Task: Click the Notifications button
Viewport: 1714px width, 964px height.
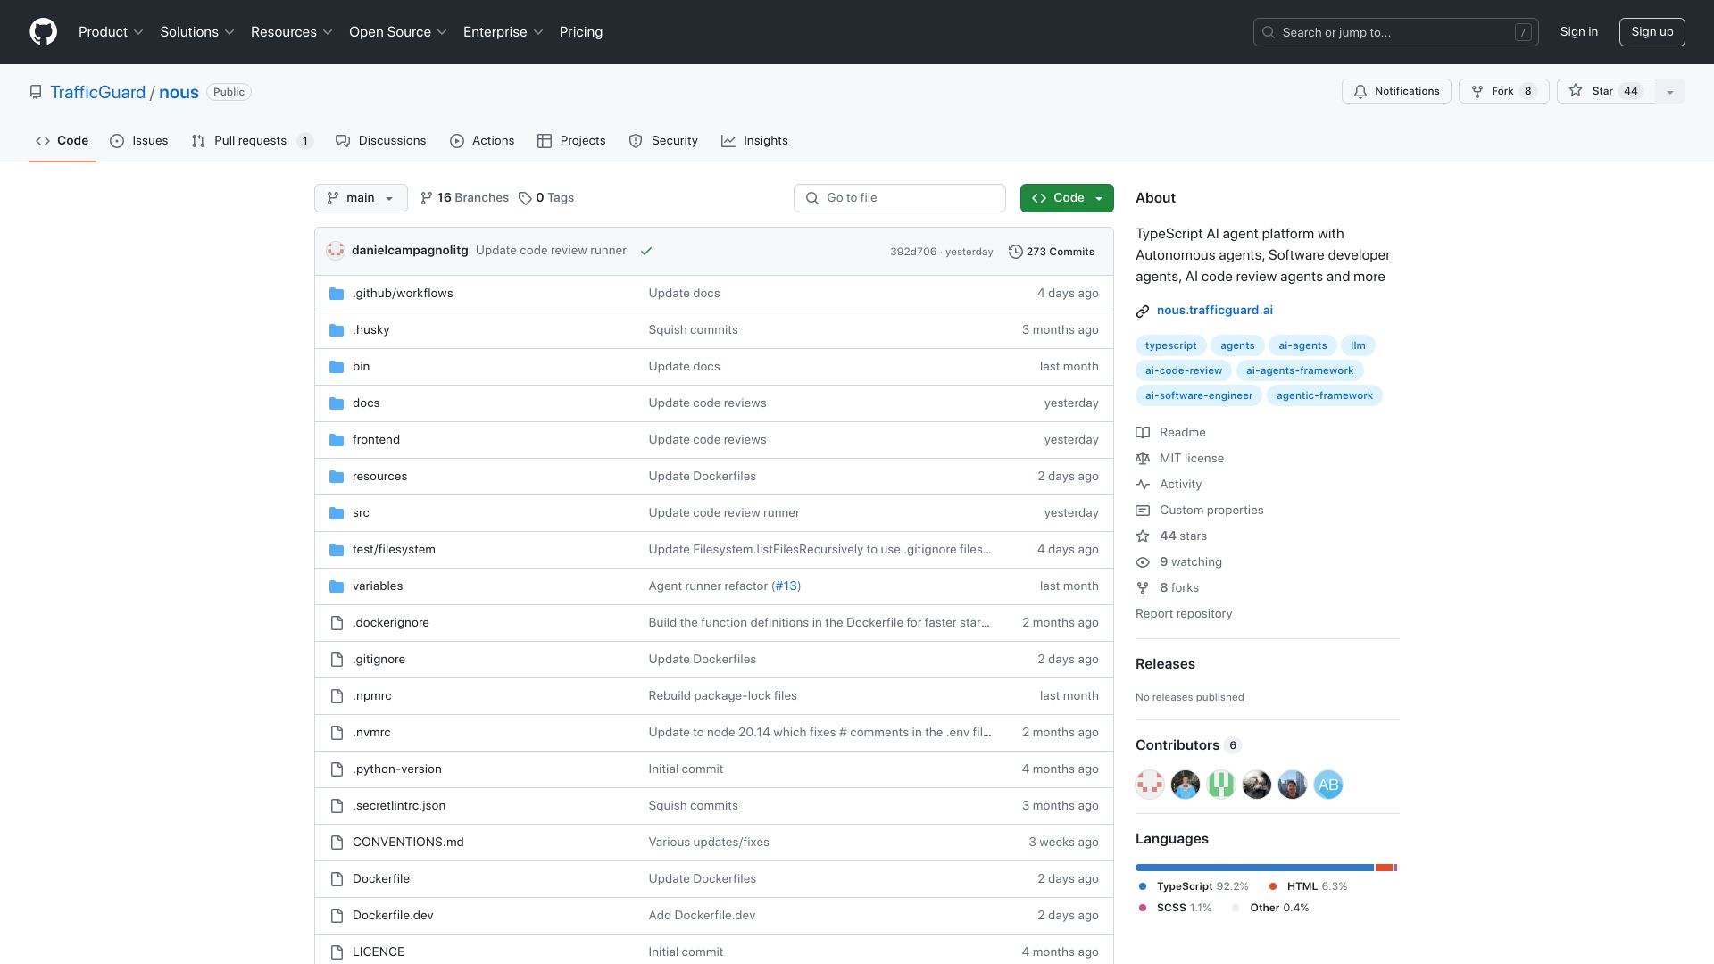Action: [1395, 91]
